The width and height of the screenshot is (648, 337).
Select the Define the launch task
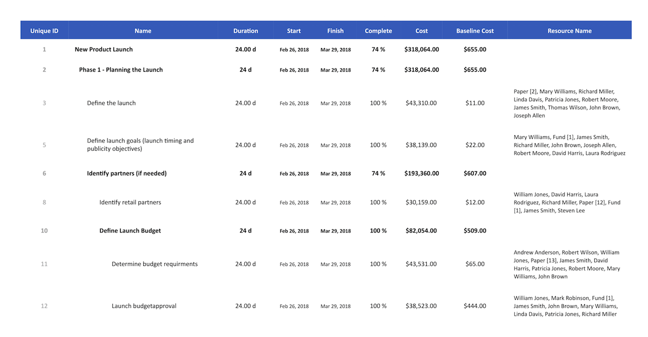111,103
